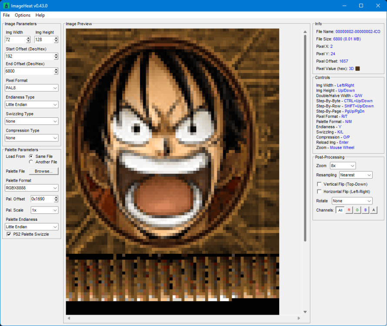Click the Left/Right shortcut text
This screenshot has width=387, height=326.
tap(345, 85)
